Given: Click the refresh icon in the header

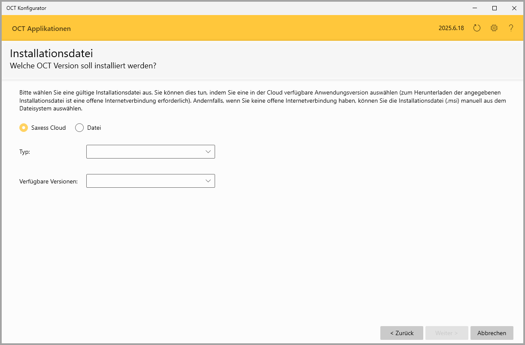Looking at the screenshot, I should [x=477, y=28].
